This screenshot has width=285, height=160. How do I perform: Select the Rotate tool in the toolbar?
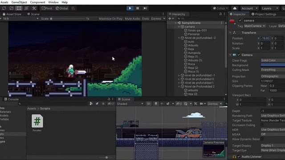(4, 8)
